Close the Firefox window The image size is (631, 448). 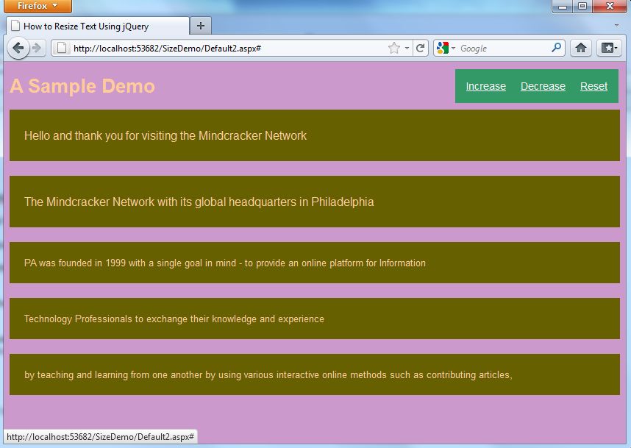(610, 6)
